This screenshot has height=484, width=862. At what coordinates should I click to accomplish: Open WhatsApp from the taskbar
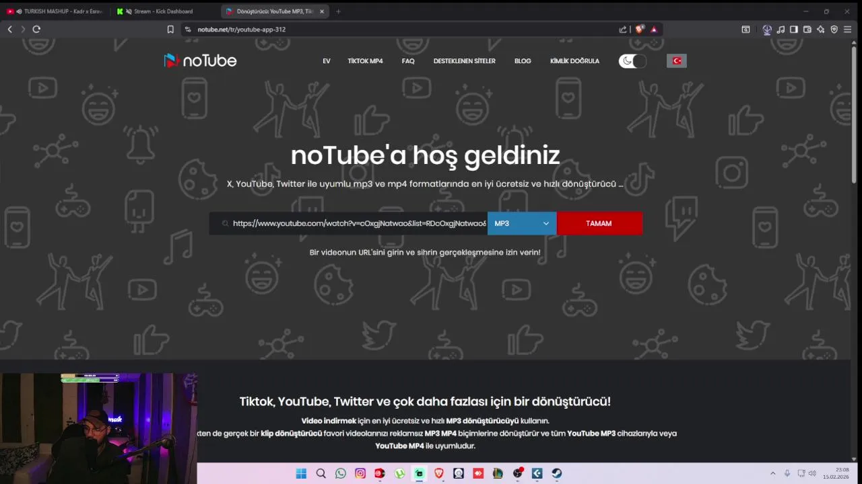click(340, 473)
